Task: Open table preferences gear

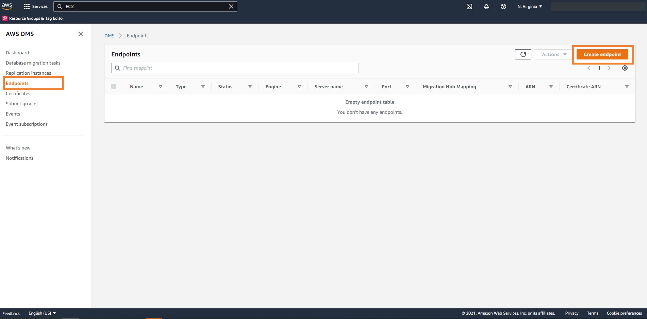Action: tap(625, 68)
